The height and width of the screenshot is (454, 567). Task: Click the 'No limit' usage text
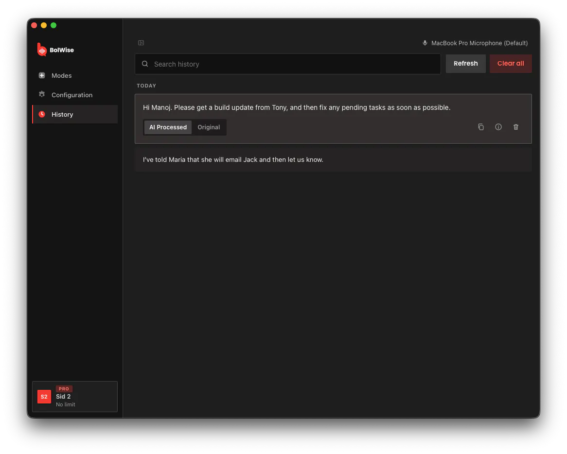pyautogui.click(x=66, y=404)
